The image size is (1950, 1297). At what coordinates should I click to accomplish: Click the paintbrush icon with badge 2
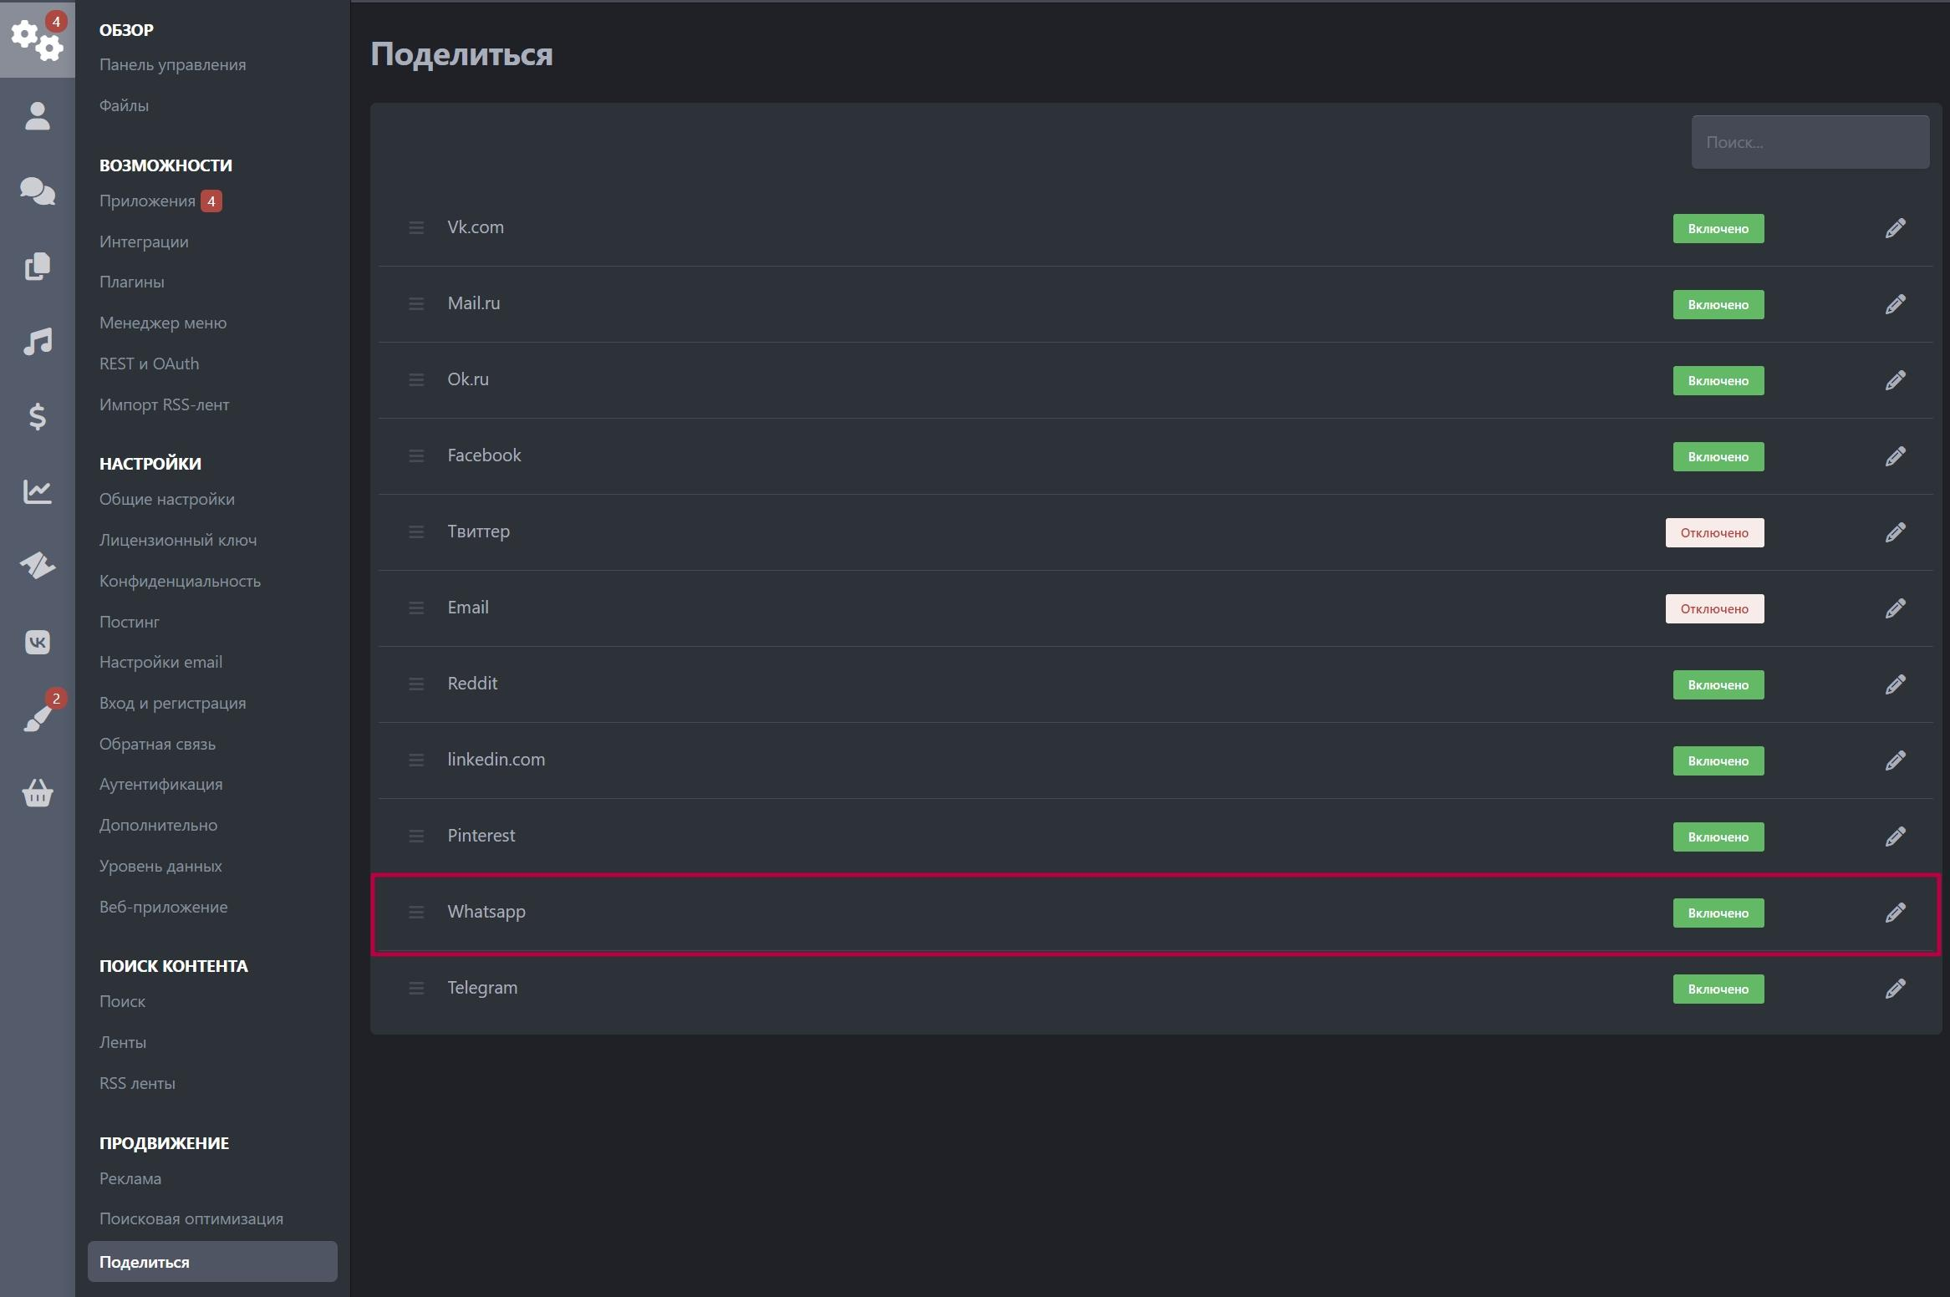(38, 717)
